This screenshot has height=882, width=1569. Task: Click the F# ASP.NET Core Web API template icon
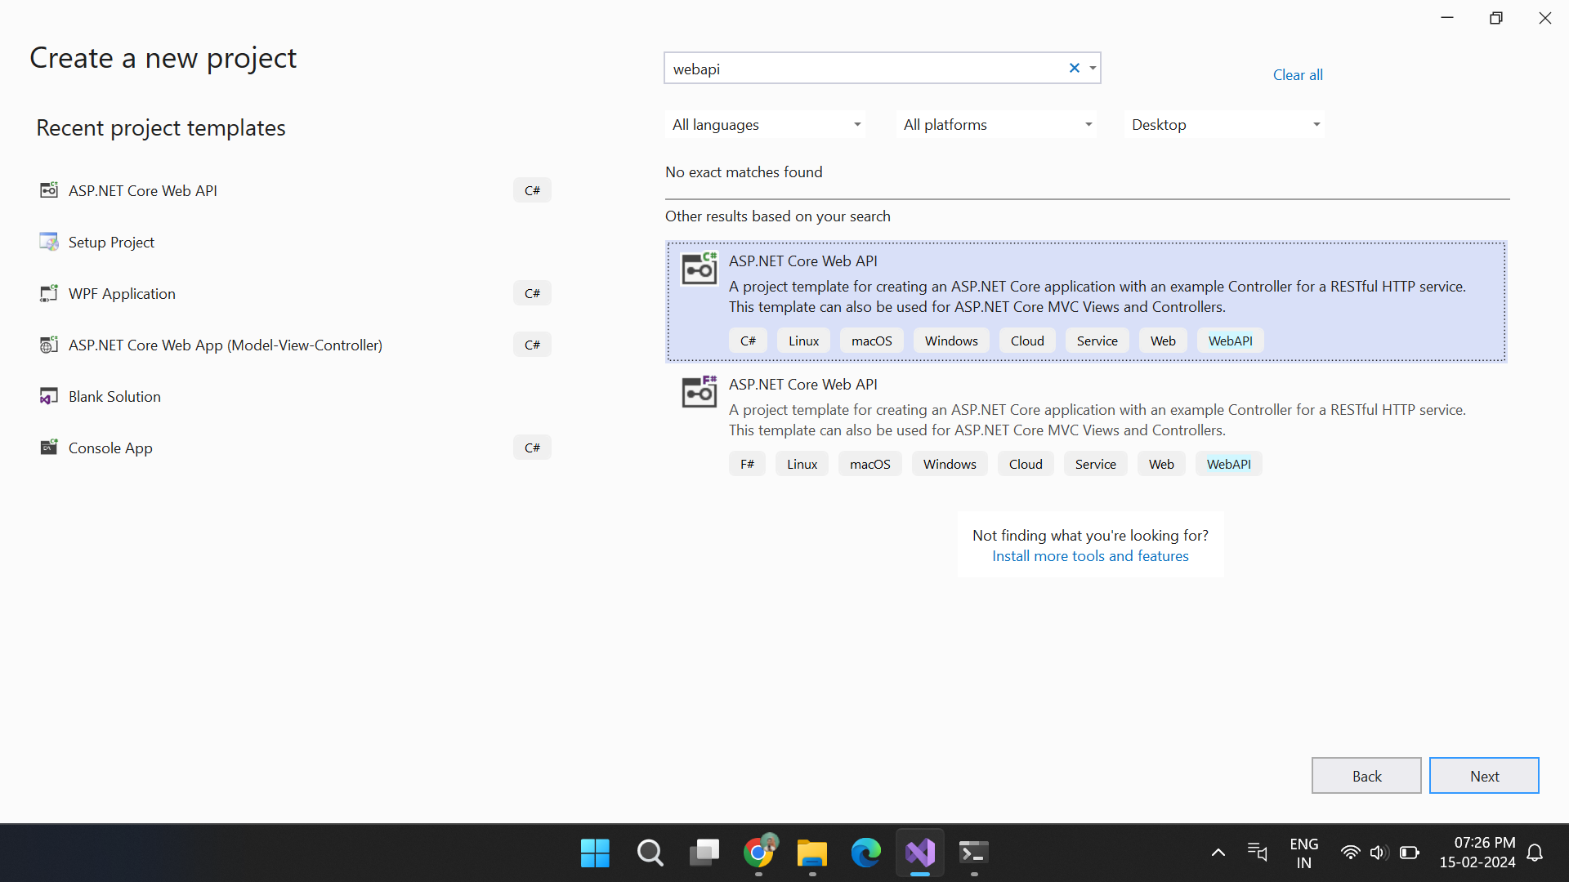[699, 392]
